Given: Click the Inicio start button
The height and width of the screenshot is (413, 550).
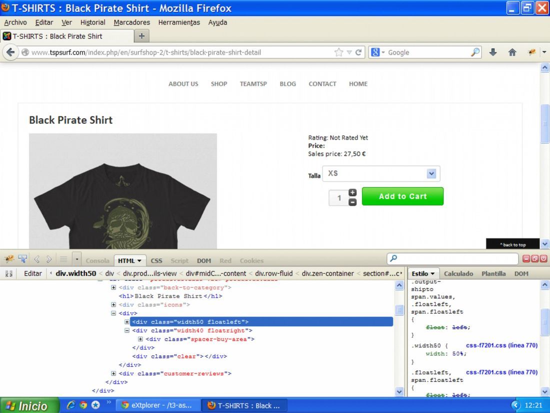Looking at the screenshot, I should coord(29,405).
